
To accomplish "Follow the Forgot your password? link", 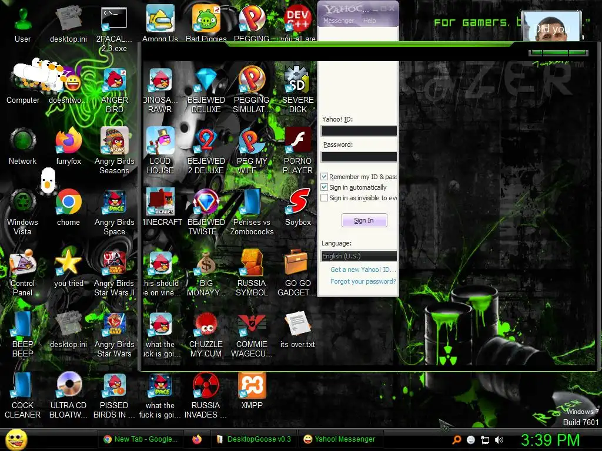I will pos(363,281).
